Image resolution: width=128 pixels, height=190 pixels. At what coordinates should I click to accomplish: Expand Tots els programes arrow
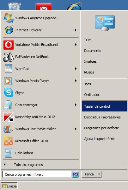5,165
